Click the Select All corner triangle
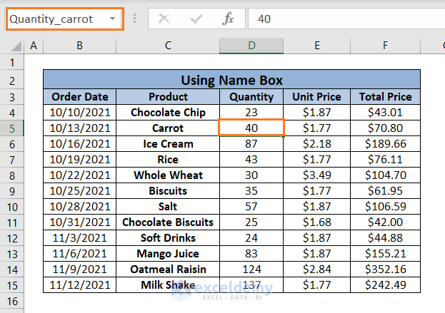 pyautogui.click(x=12, y=46)
